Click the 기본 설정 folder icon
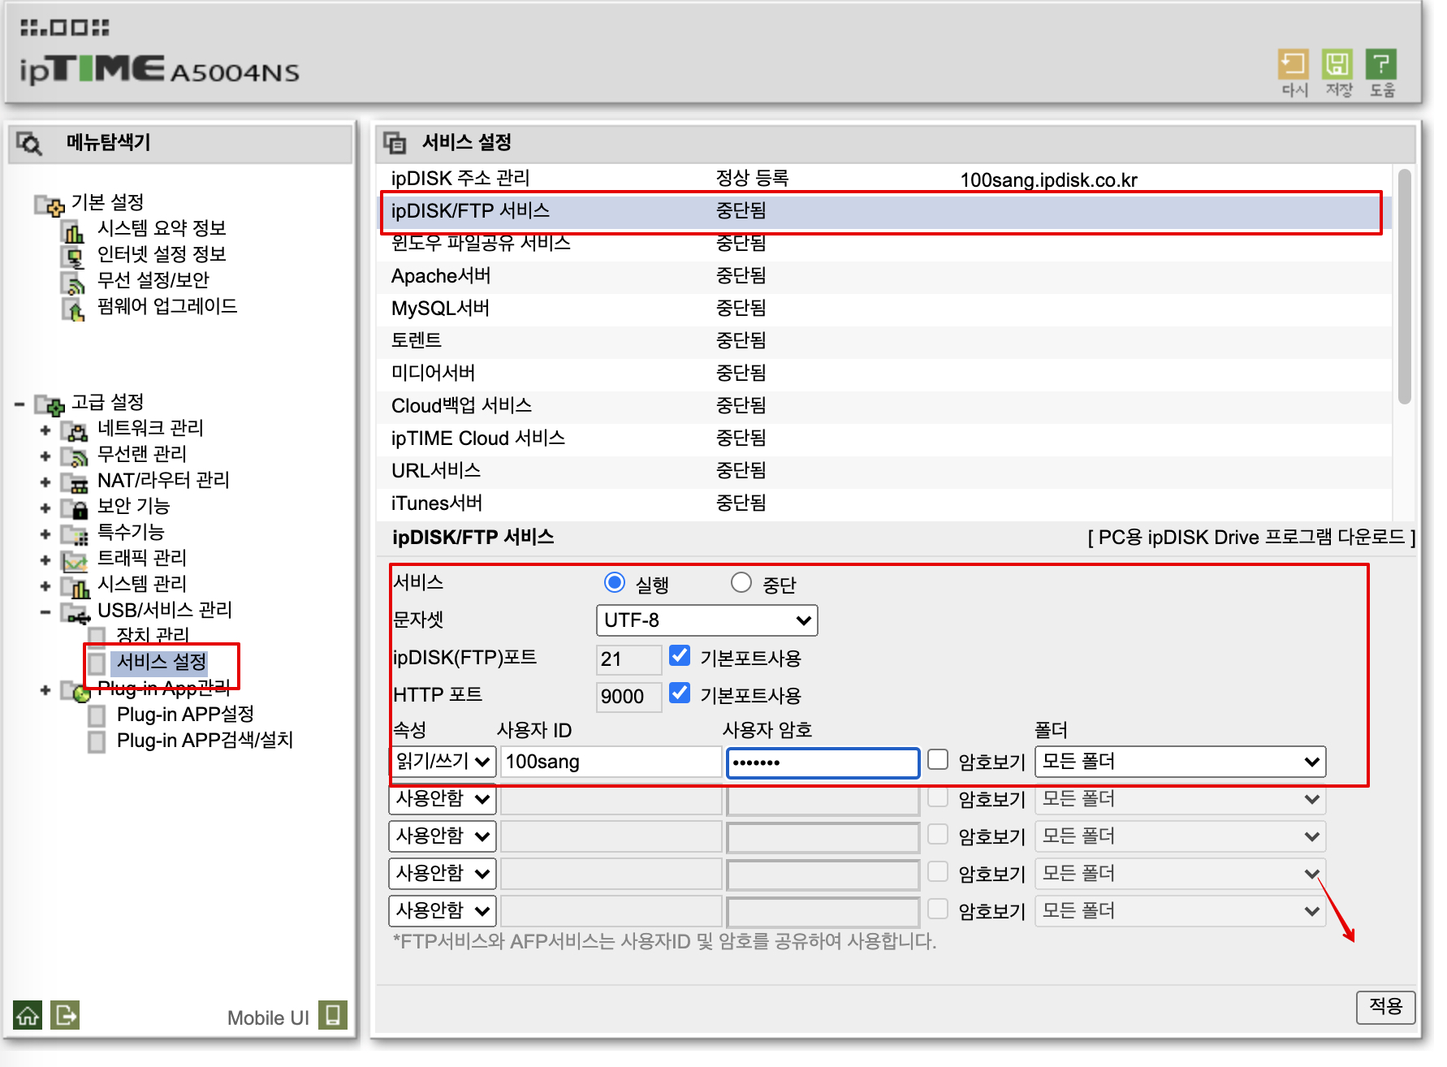The width and height of the screenshot is (1447, 1067). [x=49, y=205]
